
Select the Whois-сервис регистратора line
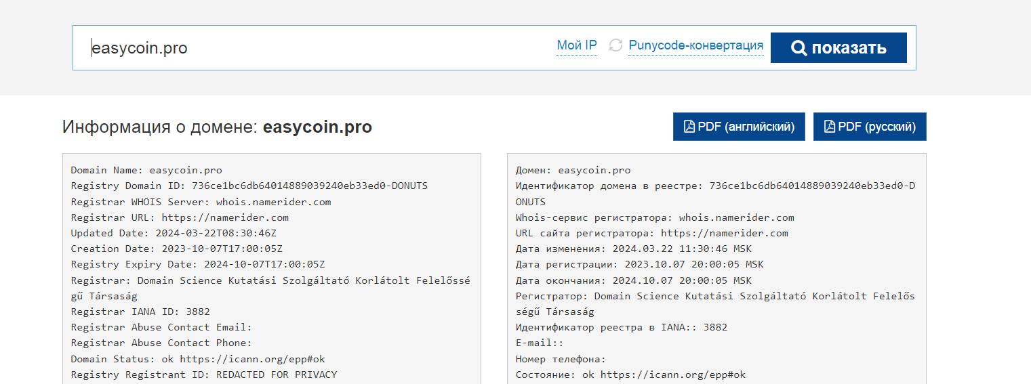(655, 217)
